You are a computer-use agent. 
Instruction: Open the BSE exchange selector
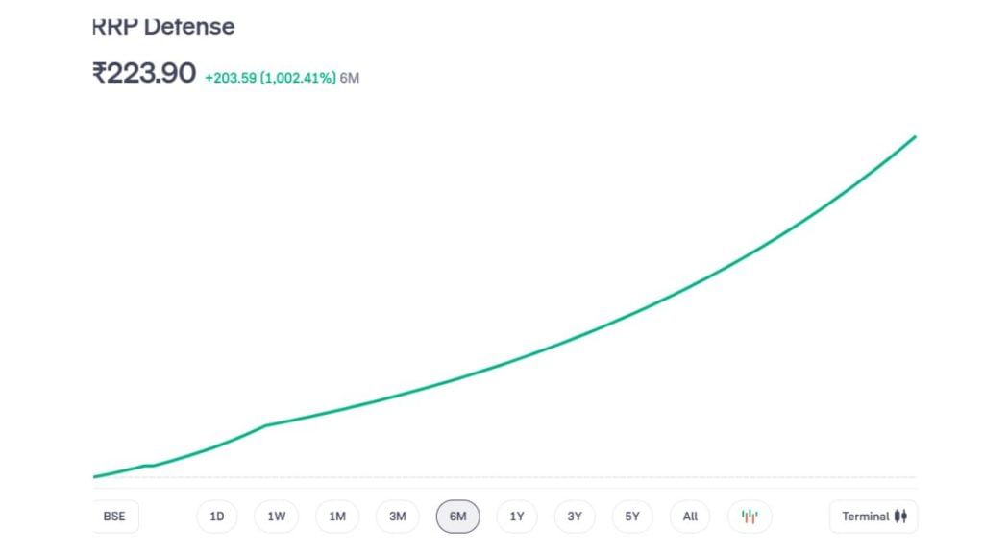tap(115, 516)
